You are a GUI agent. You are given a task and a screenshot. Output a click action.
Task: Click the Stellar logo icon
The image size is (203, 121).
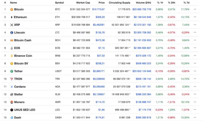(12, 95)
